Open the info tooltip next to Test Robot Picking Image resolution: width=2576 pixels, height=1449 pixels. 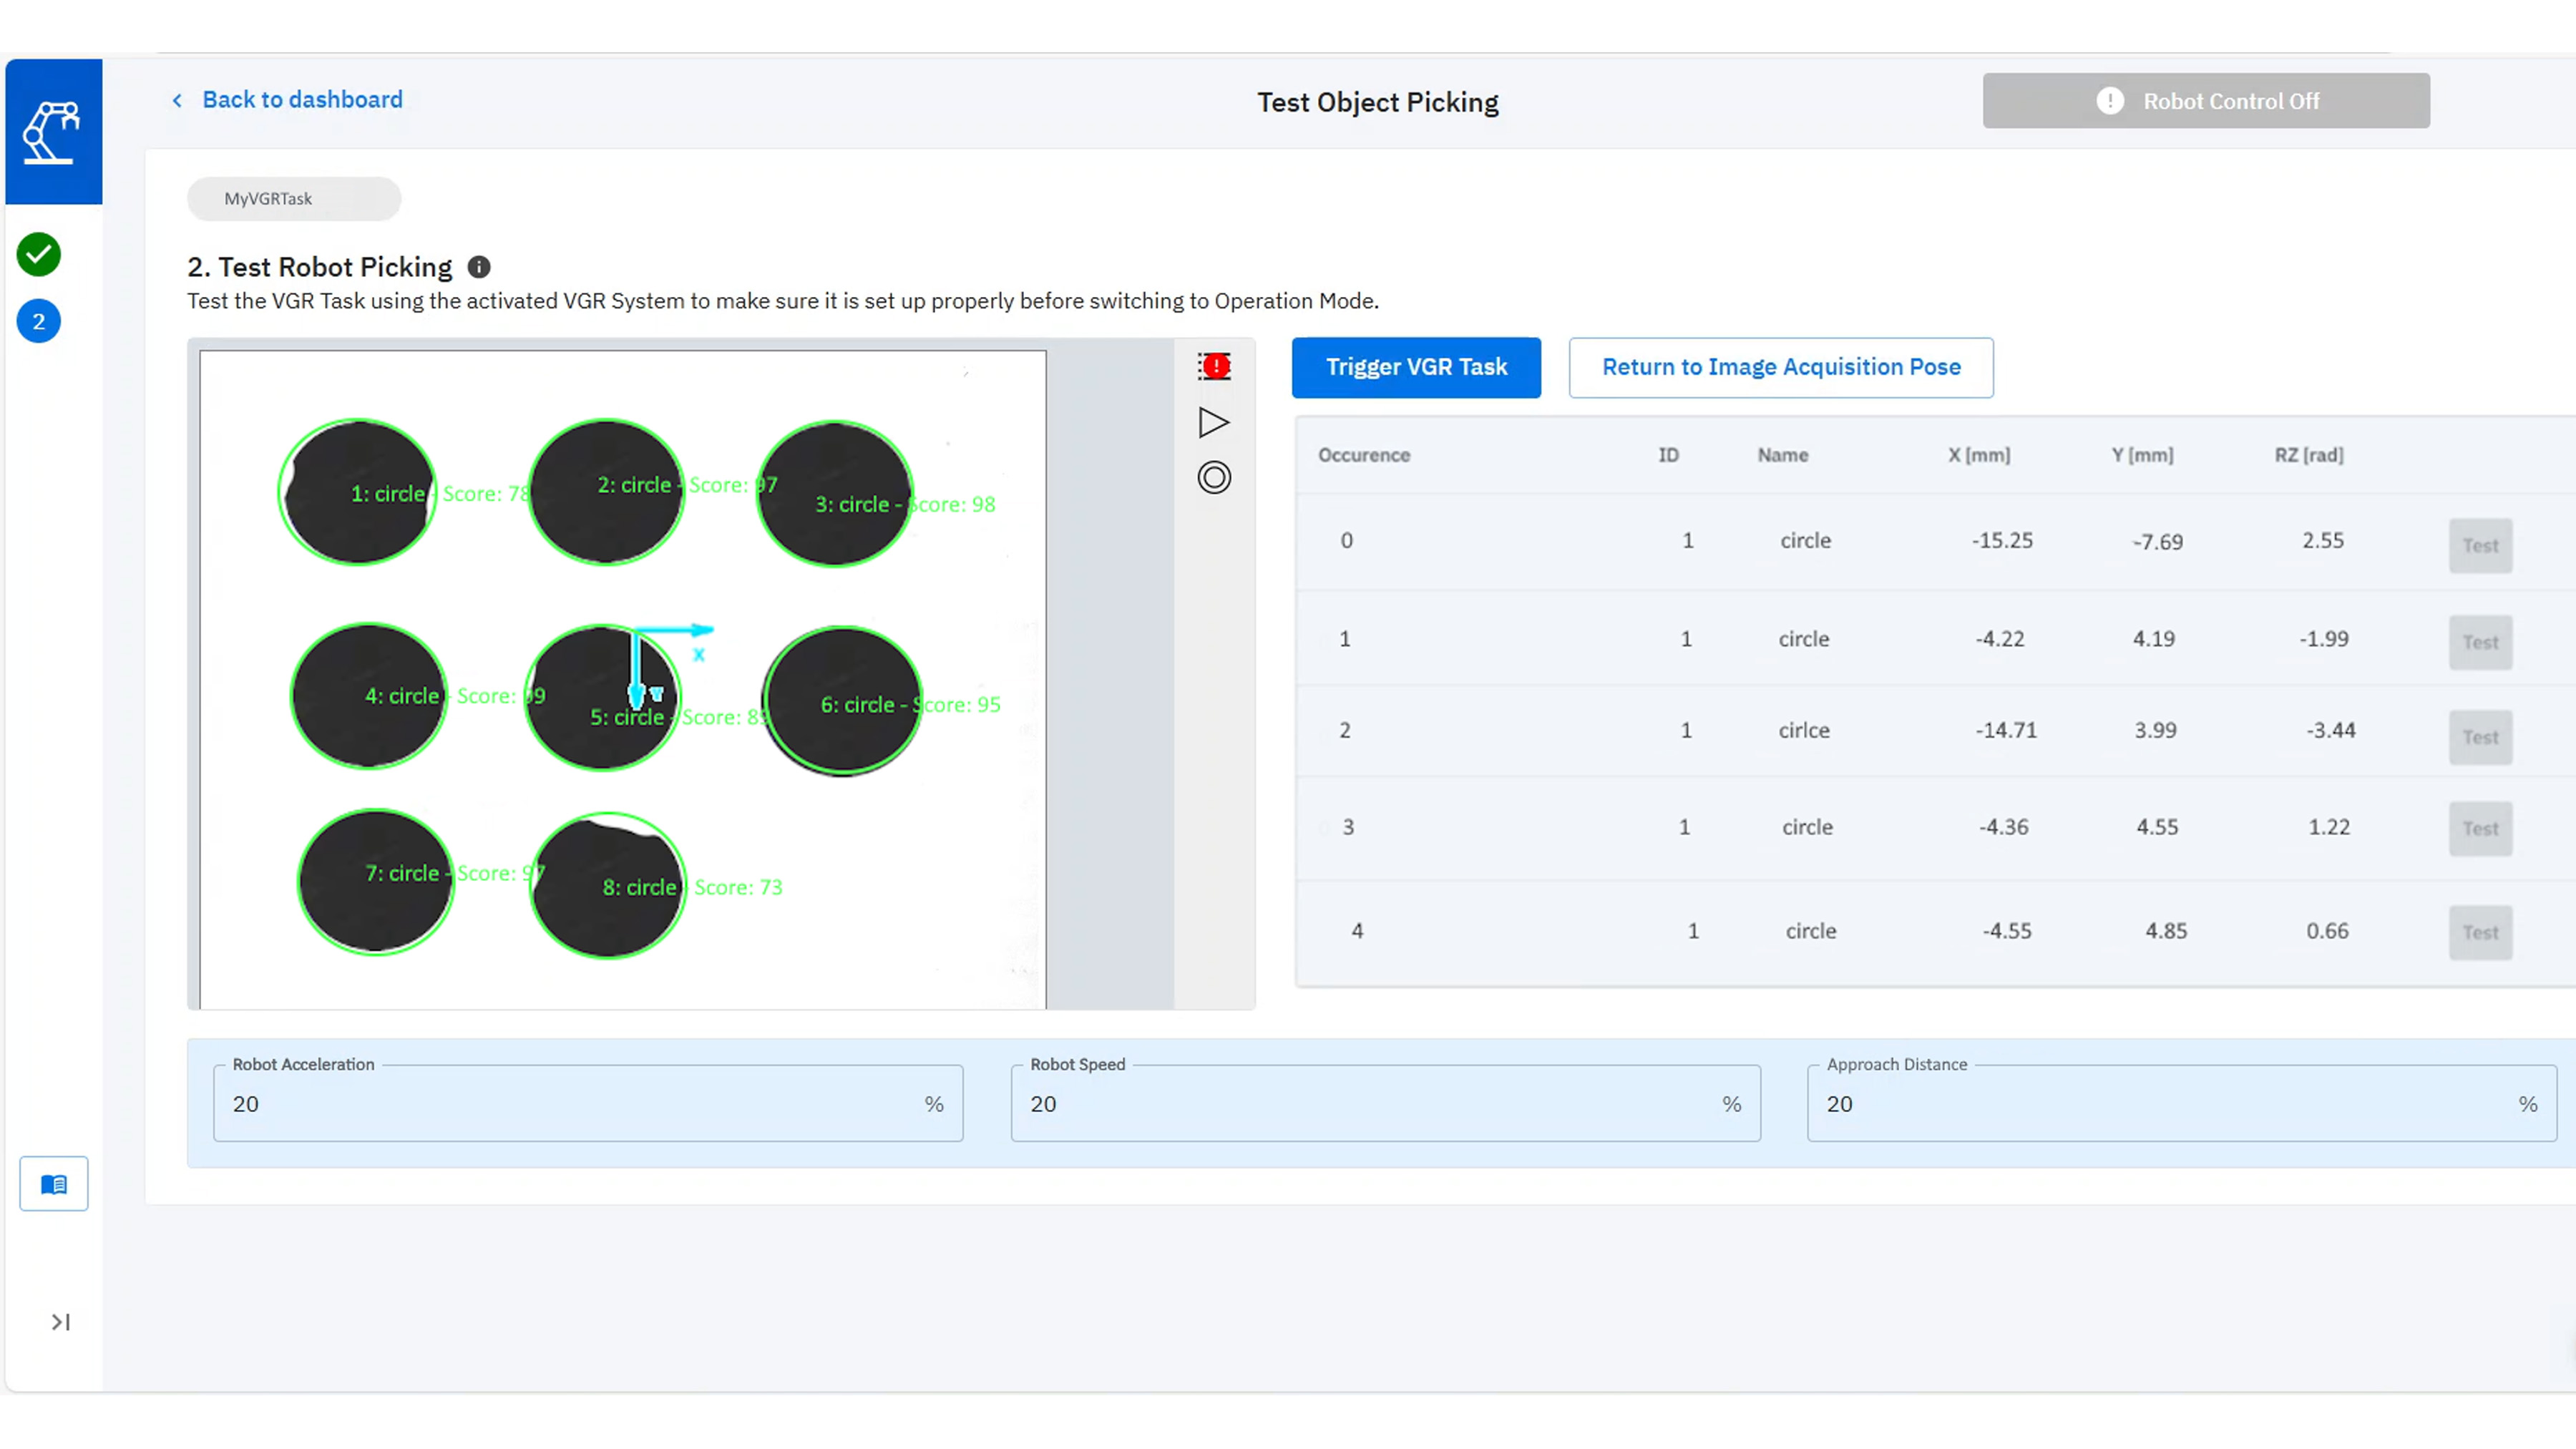(478, 266)
